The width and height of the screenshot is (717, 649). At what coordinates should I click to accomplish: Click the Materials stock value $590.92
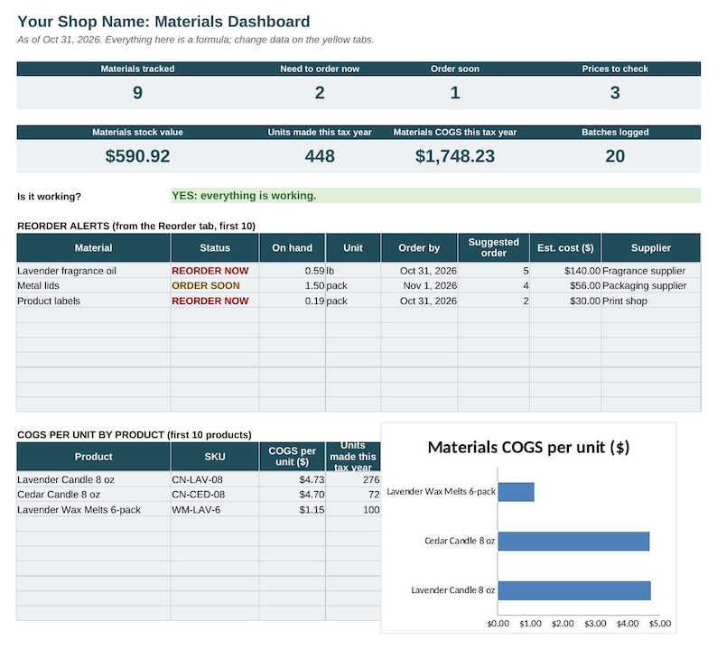coord(137,156)
